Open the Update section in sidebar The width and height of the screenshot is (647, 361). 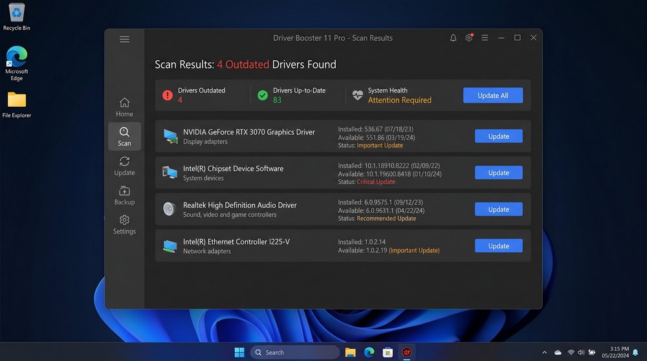click(x=124, y=166)
